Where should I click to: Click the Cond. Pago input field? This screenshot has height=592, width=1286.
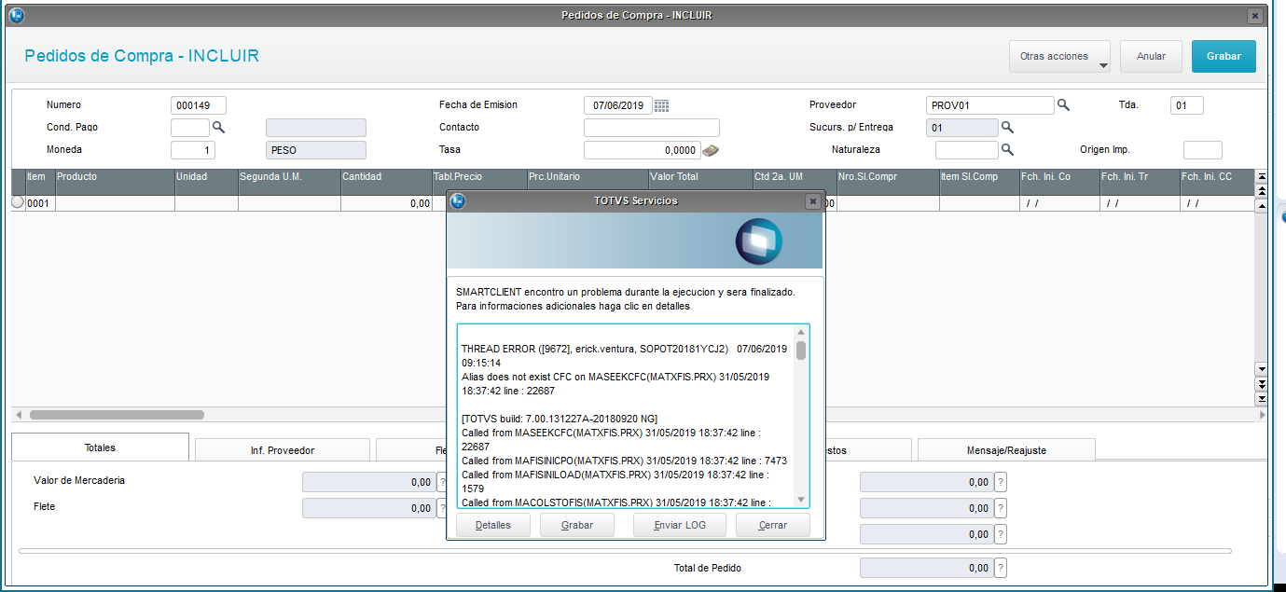(x=190, y=128)
